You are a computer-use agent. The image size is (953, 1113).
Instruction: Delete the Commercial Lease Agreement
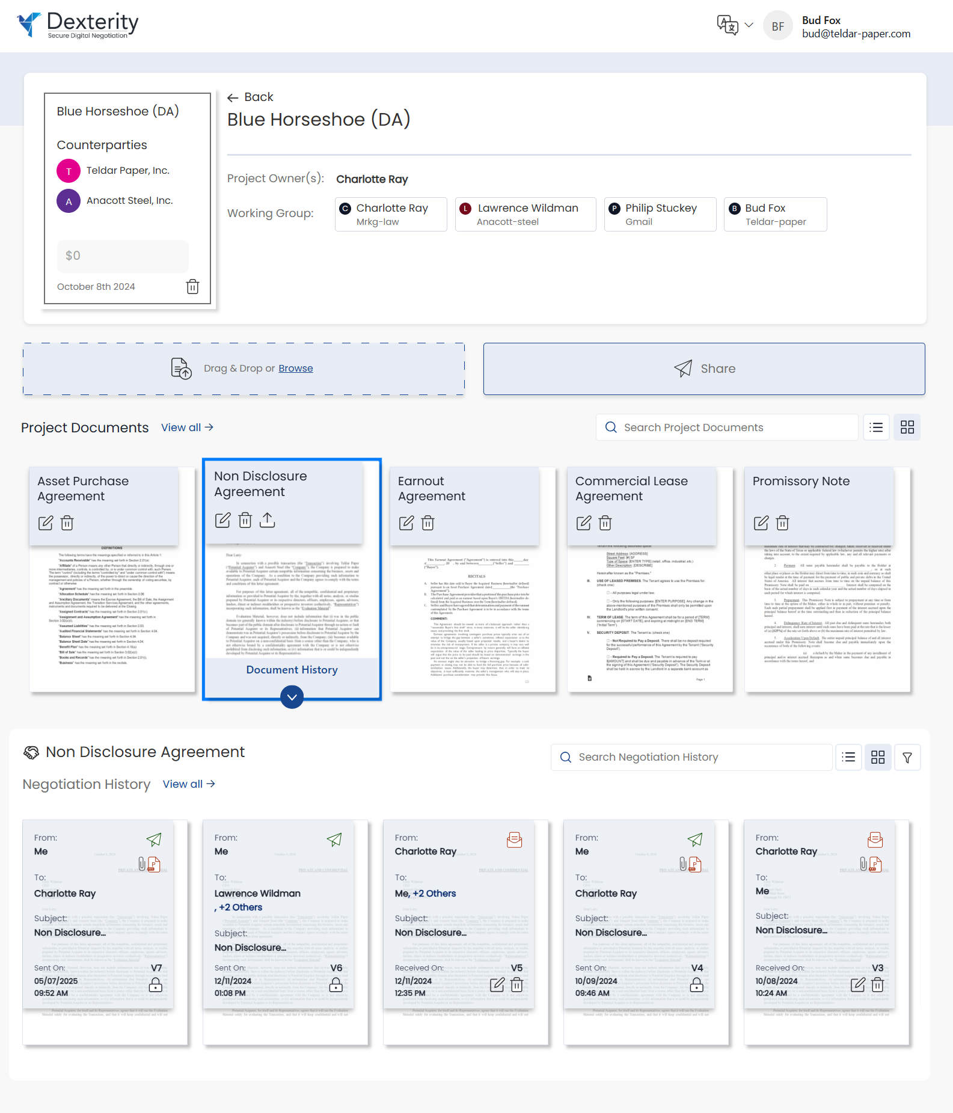coord(605,523)
